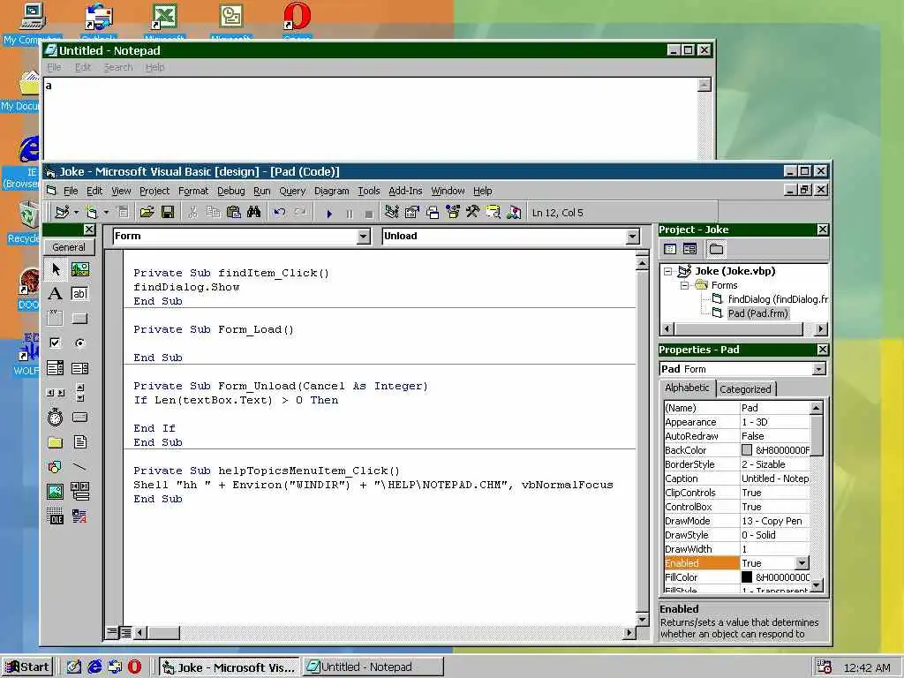Viewport: 904px width, 678px height.
Task: Click View Object in Project panel
Action: pos(689,249)
